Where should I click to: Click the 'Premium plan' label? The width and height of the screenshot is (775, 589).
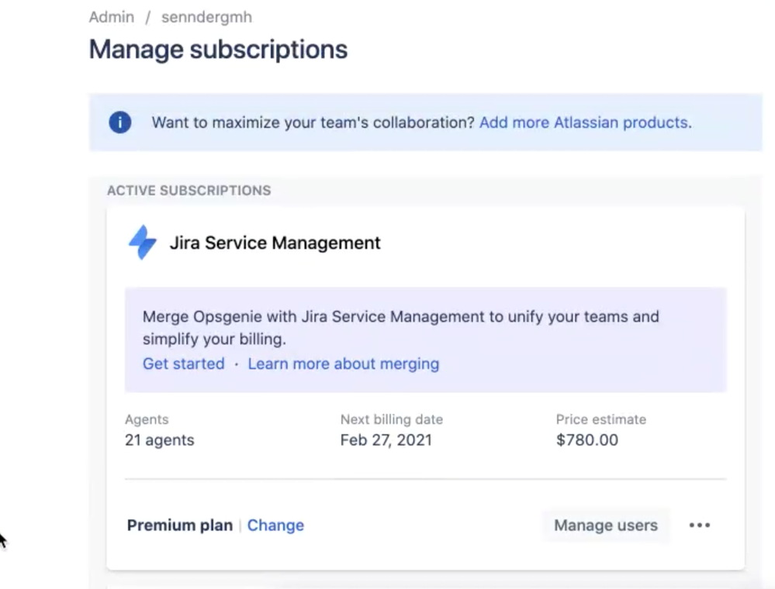click(180, 525)
